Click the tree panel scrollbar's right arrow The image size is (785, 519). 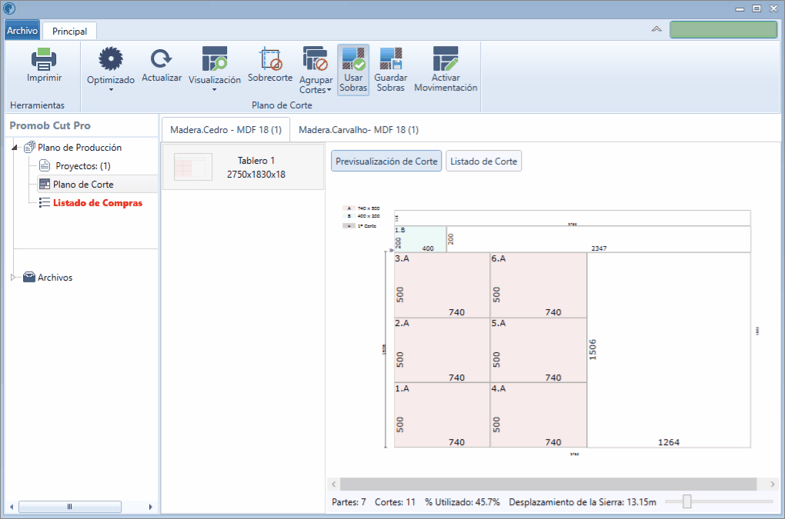coord(150,507)
